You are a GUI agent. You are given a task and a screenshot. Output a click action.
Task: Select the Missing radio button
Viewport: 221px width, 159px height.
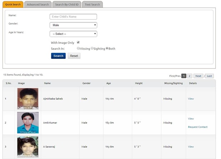[x=78, y=48]
